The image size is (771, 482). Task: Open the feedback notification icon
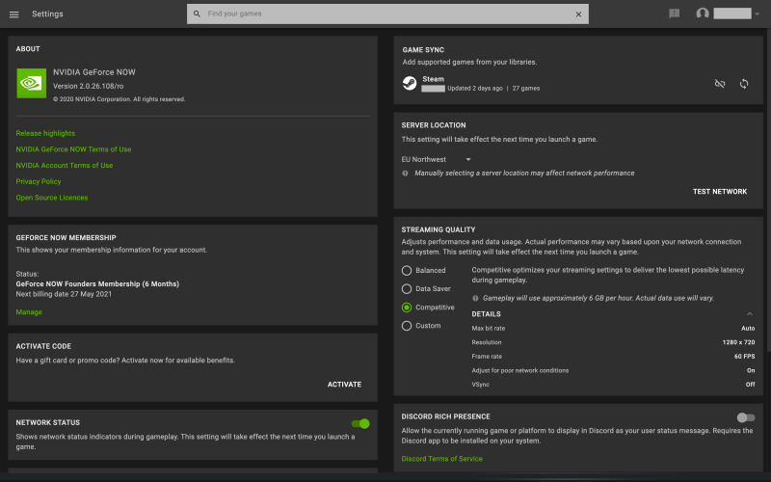[674, 13]
